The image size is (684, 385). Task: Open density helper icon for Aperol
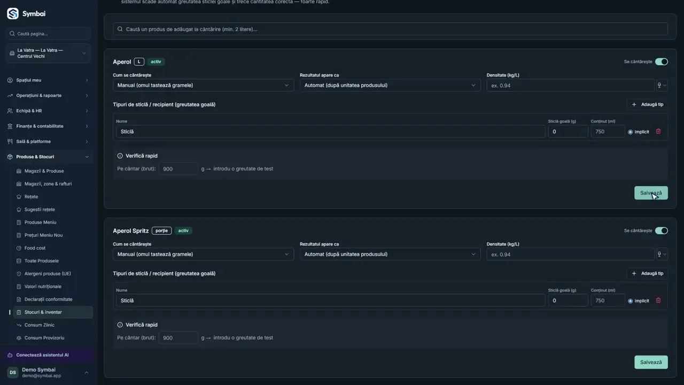[x=662, y=85]
